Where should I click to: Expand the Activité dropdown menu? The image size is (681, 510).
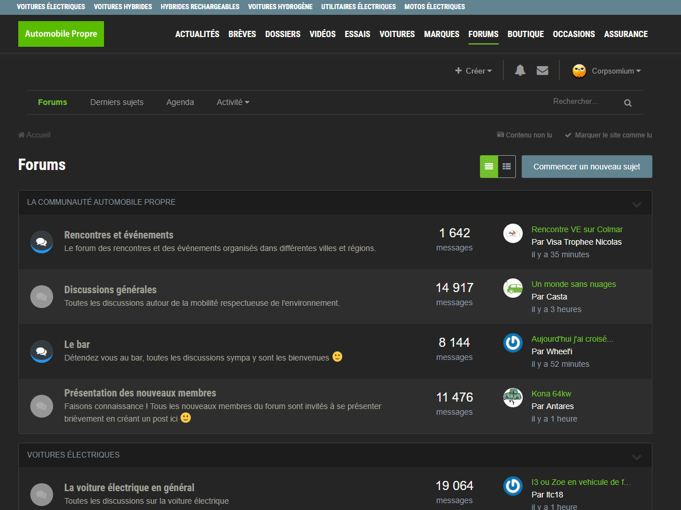[x=233, y=102]
